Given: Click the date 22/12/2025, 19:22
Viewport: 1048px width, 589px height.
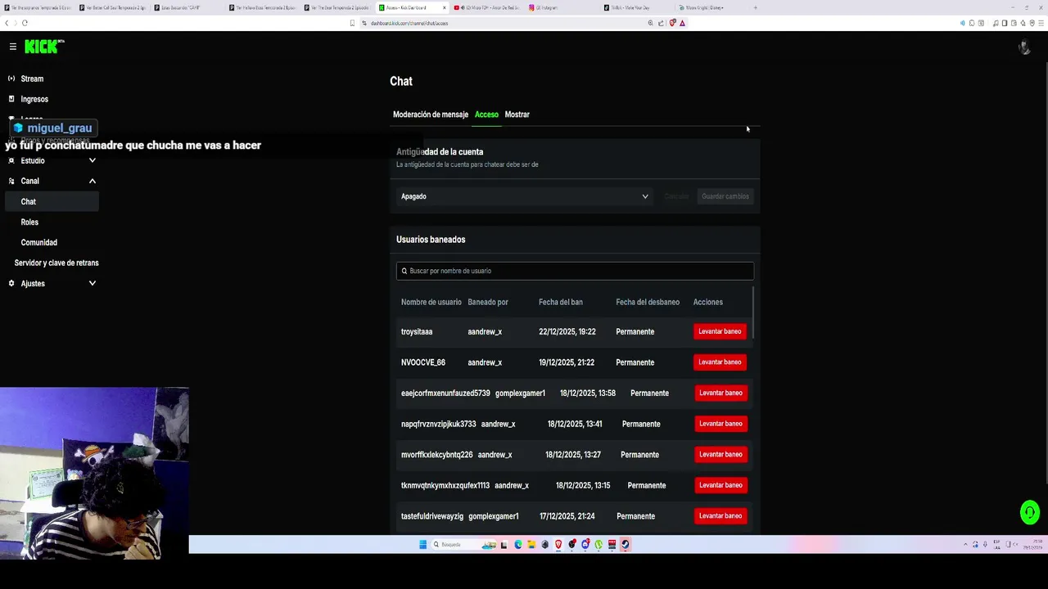Looking at the screenshot, I should point(567,331).
